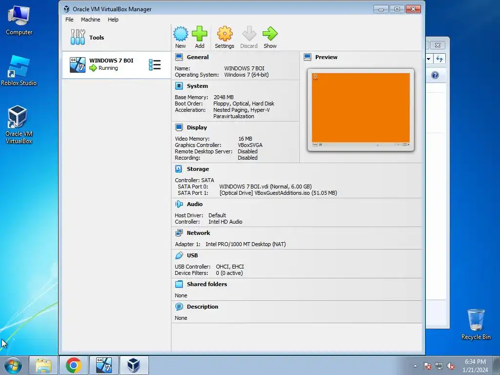Click the Storage section header
This screenshot has height=375, width=500.
pyautogui.click(x=198, y=169)
